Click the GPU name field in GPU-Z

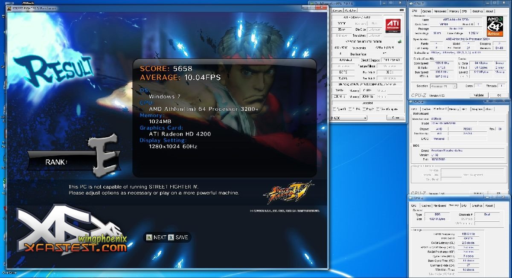pyautogui.click(x=357, y=17)
